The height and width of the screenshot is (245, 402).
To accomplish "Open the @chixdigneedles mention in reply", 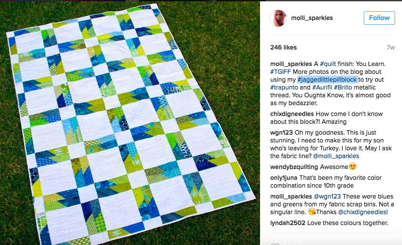I will 362,212.
